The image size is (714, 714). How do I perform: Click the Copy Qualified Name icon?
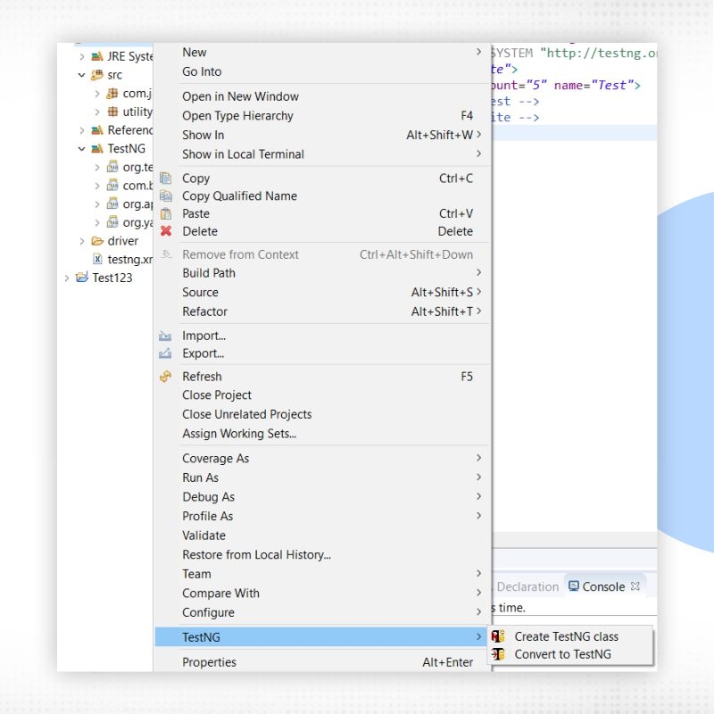(x=166, y=195)
